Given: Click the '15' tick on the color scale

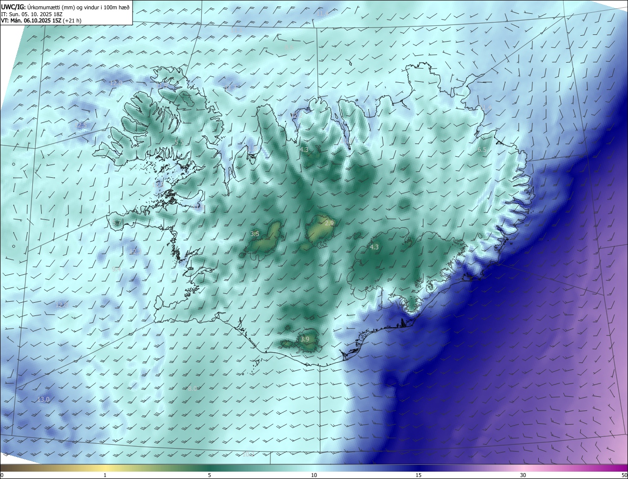Looking at the screenshot, I should pyautogui.click(x=419, y=475).
